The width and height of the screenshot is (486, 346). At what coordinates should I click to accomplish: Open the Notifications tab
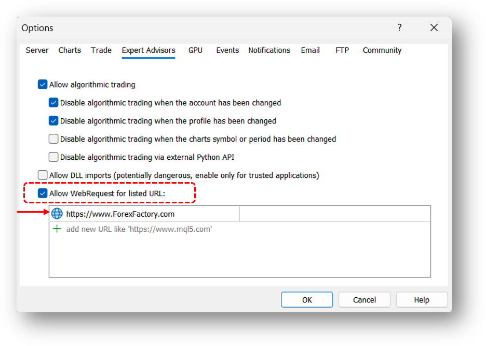click(269, 50)
